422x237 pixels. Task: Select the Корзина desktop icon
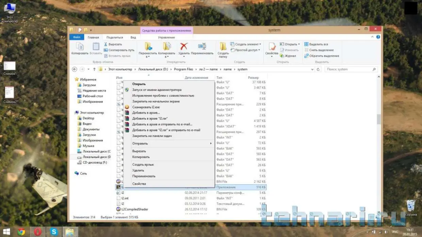[x=411, y=208]
